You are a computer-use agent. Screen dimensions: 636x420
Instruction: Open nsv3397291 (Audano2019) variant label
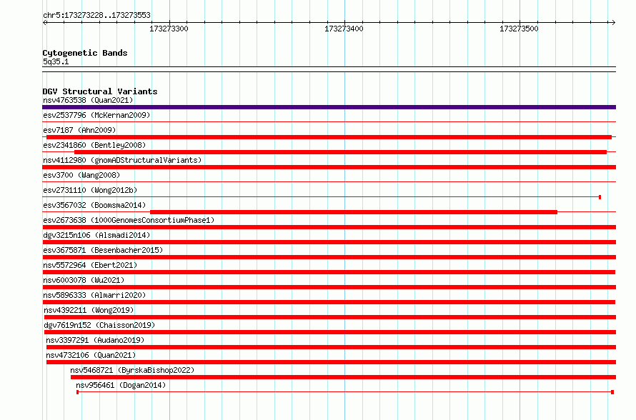coord(95,340)
